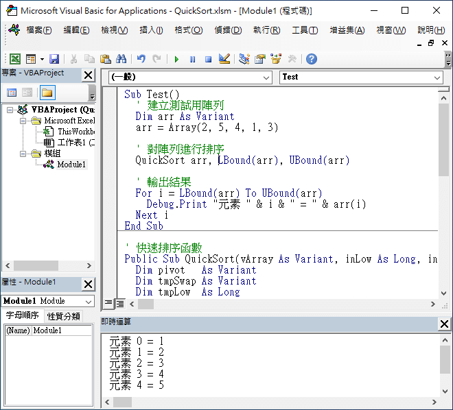Viewport: 453px width, 410px height.
Task: Select Module1 in the project tree
Action: 71,165
